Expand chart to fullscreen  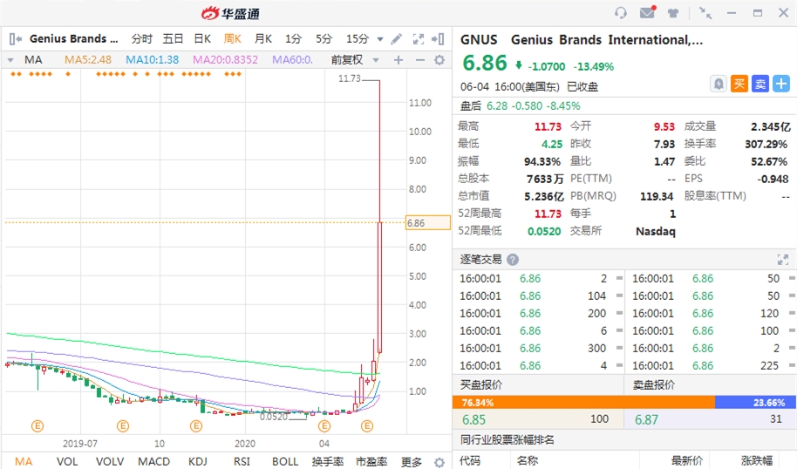(419, 38)
